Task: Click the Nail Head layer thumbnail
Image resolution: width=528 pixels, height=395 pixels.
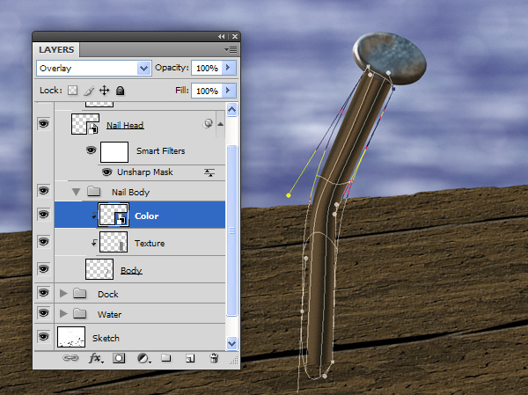Action: coord(85,124)
